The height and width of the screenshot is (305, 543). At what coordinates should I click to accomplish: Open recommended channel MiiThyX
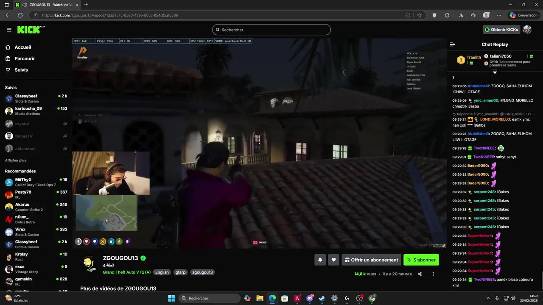(36, 182)
